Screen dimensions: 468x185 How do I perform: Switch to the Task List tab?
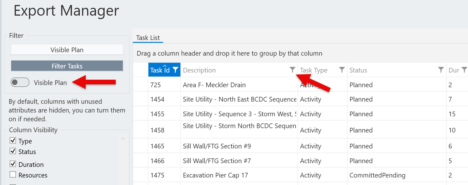(148, 38)
